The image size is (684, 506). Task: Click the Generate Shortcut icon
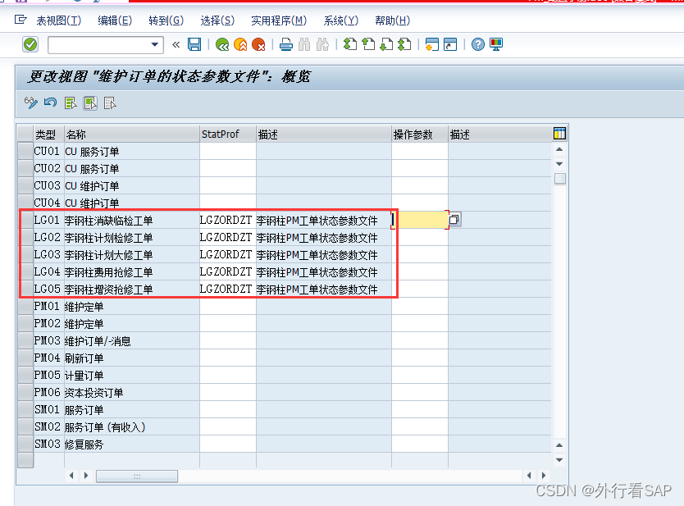tap(450, 44)
